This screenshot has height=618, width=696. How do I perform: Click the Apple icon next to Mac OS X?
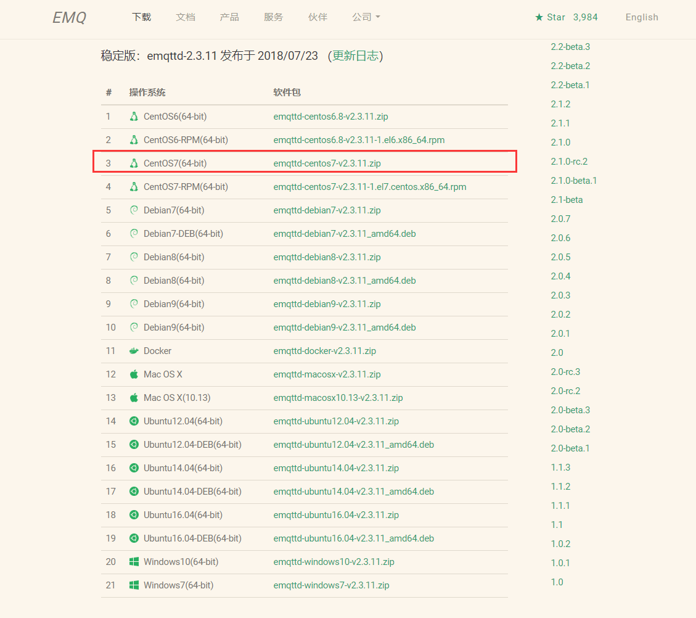point(134,374)
